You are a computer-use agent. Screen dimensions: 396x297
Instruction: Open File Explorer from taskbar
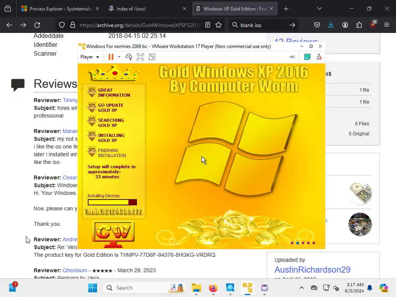[196, 288]
